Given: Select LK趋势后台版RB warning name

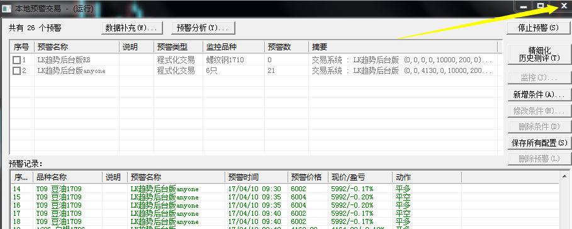Looking at the screenshot, I should [x=64, y=60].
